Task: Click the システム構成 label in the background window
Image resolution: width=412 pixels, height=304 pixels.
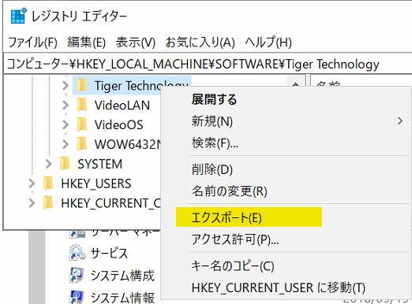Action: click(x=122, y=276)
